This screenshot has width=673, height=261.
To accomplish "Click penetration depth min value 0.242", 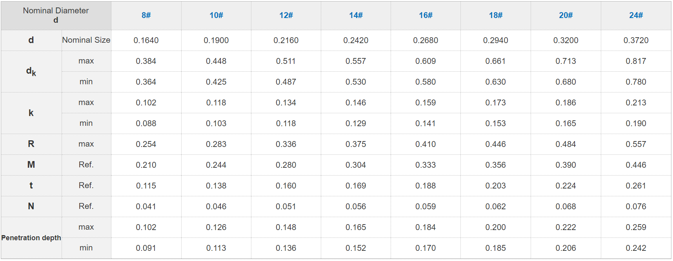I will tap(636, 248).
